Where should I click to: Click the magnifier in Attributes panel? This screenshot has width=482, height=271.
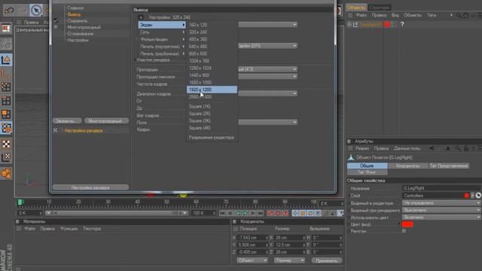tap(457, 148)
